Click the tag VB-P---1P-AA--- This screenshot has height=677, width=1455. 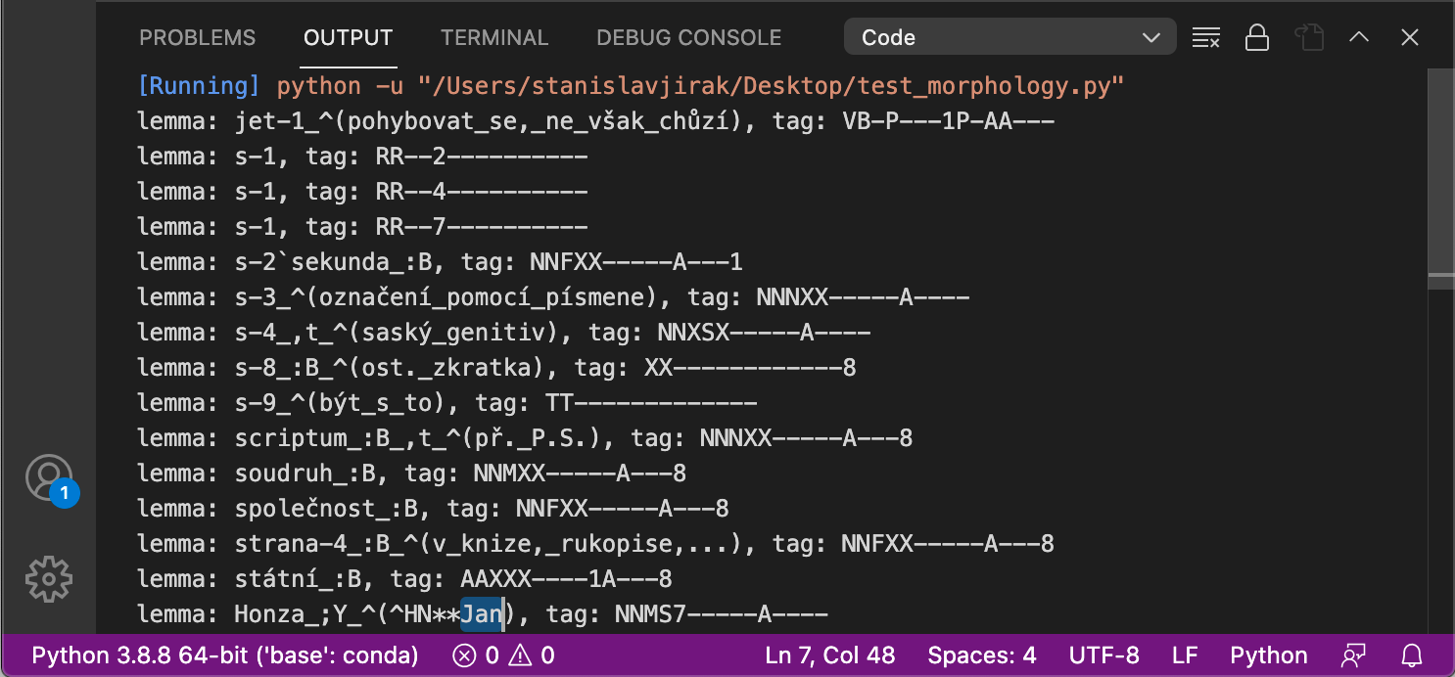(x=948, y=121)
